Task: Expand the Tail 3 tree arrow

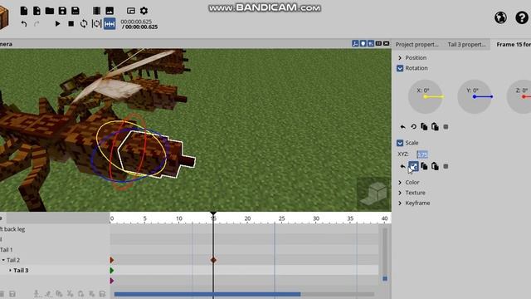Action: (10, 270)
